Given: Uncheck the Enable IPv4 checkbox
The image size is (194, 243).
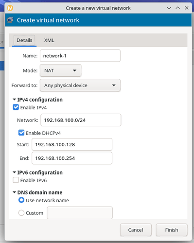Looking at the screenshot, I should [x=16, y=107].
